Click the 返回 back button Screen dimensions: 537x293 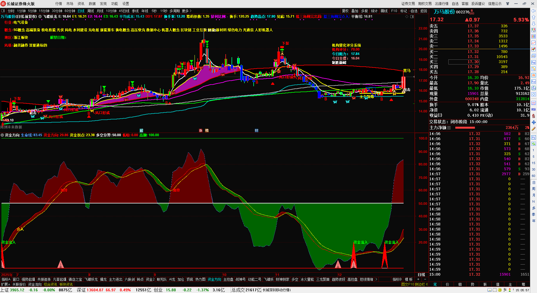(x=424, y=11)
